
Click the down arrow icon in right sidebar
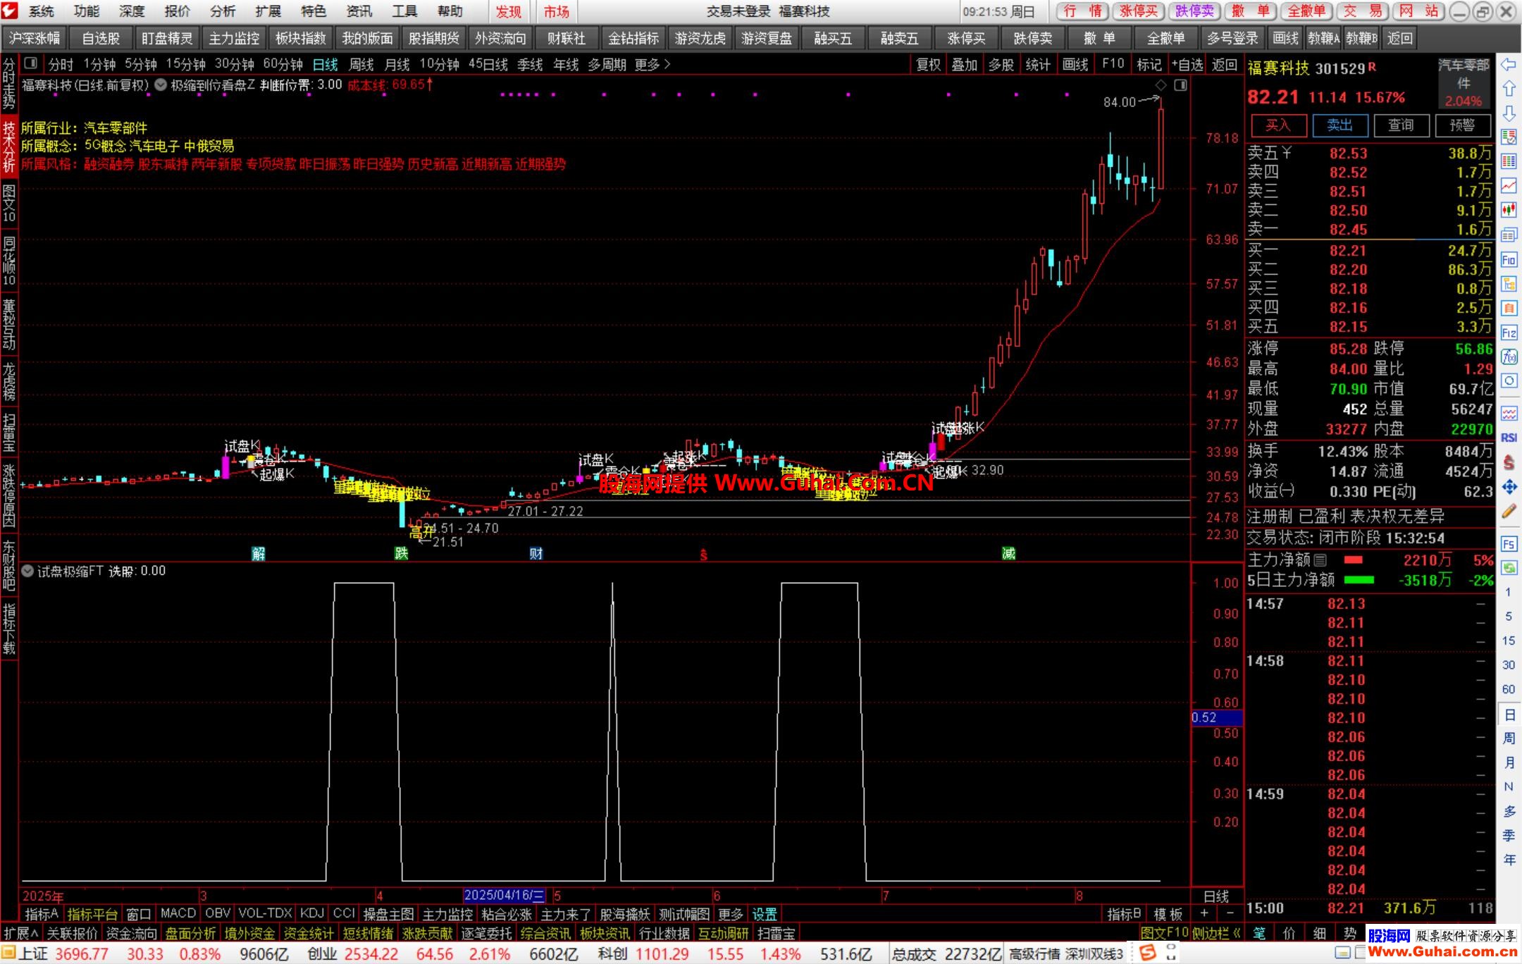coord(1509,113)
